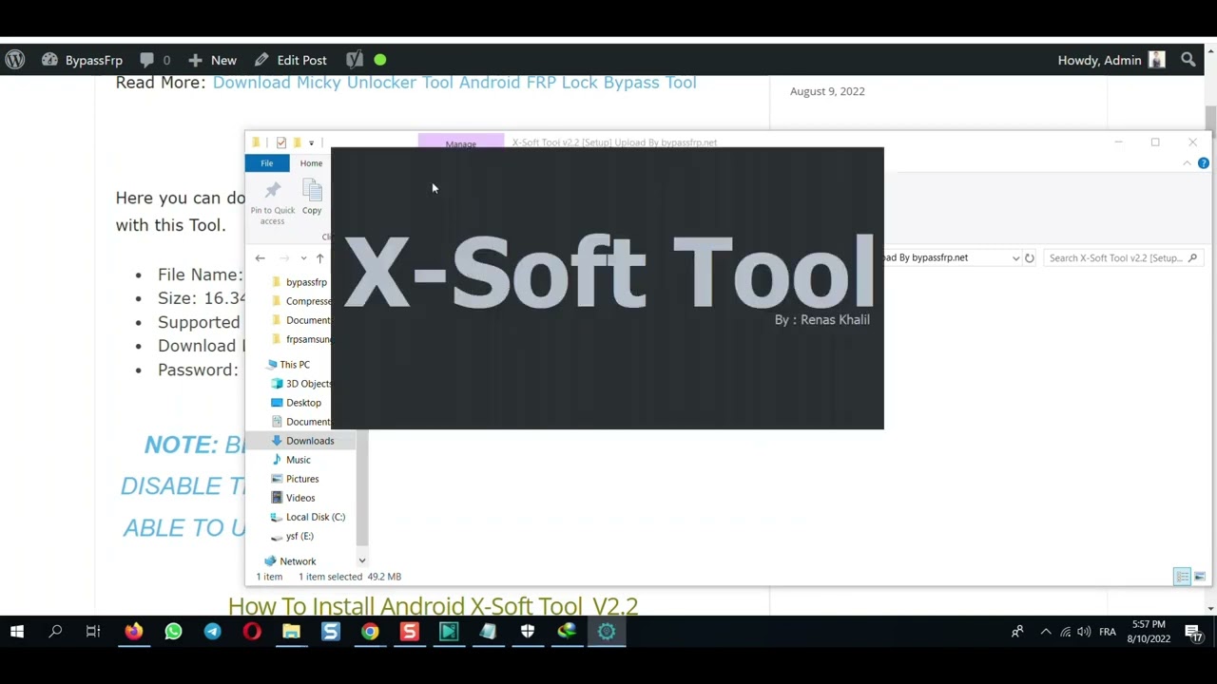Go up one folder level in Explorer
This screenshot has width=1217, height=684.
coord(319,257)
